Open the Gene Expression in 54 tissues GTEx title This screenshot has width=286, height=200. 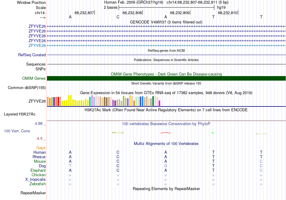click(166, 93)
